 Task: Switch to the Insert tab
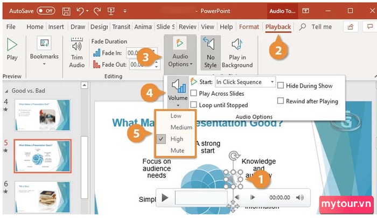tap(56, 27)
